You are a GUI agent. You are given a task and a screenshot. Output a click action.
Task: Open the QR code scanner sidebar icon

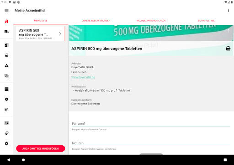[6, 123]
